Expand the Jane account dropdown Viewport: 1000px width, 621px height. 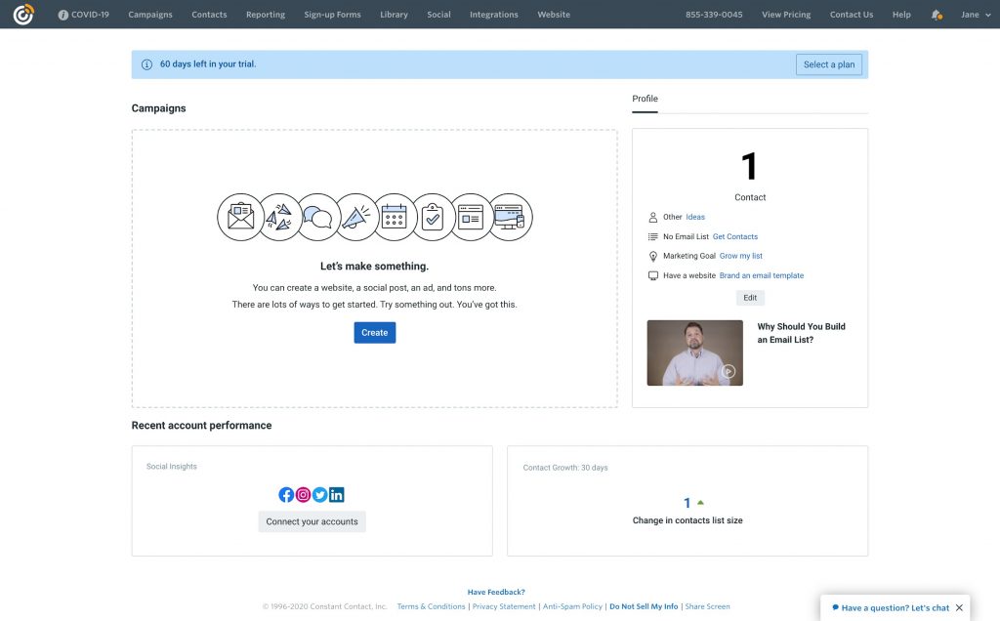[x=975, y=15]
